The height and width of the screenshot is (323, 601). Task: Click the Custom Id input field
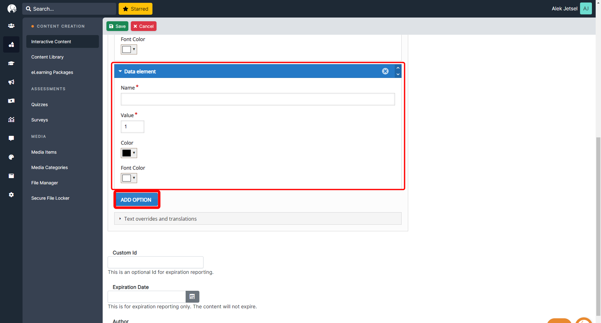(156, 262)
